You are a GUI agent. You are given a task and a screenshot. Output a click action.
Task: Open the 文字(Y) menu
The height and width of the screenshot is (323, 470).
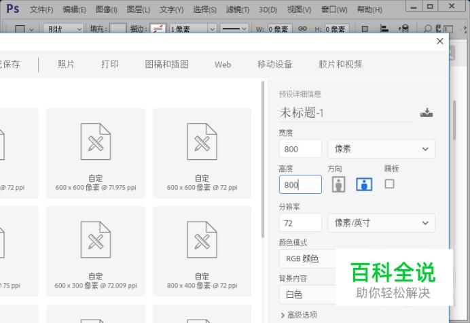tap(171, 10)
